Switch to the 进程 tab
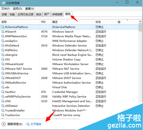Viewport: 143px width, 130px height. tap(4, 14)
